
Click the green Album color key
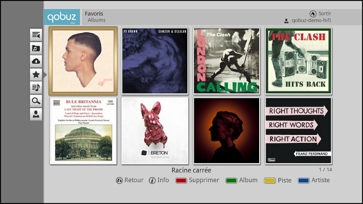[231, 180]
